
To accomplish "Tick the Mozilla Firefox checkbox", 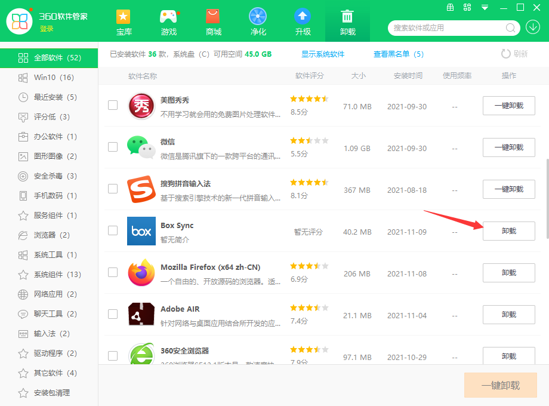I will (113, 272).
